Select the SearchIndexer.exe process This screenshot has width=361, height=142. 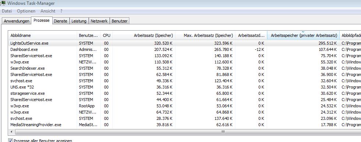click(x=185, y=68)
